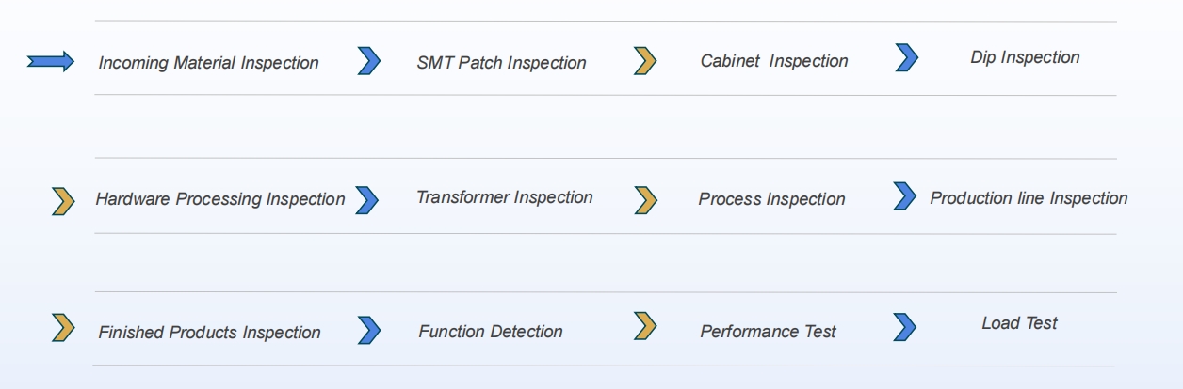Open the Production line Inspection step
Image resolution: width=1183 pixels, height=389 pixels.
(1029, 198)
